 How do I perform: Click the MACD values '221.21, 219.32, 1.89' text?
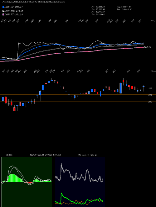(48, 155)
